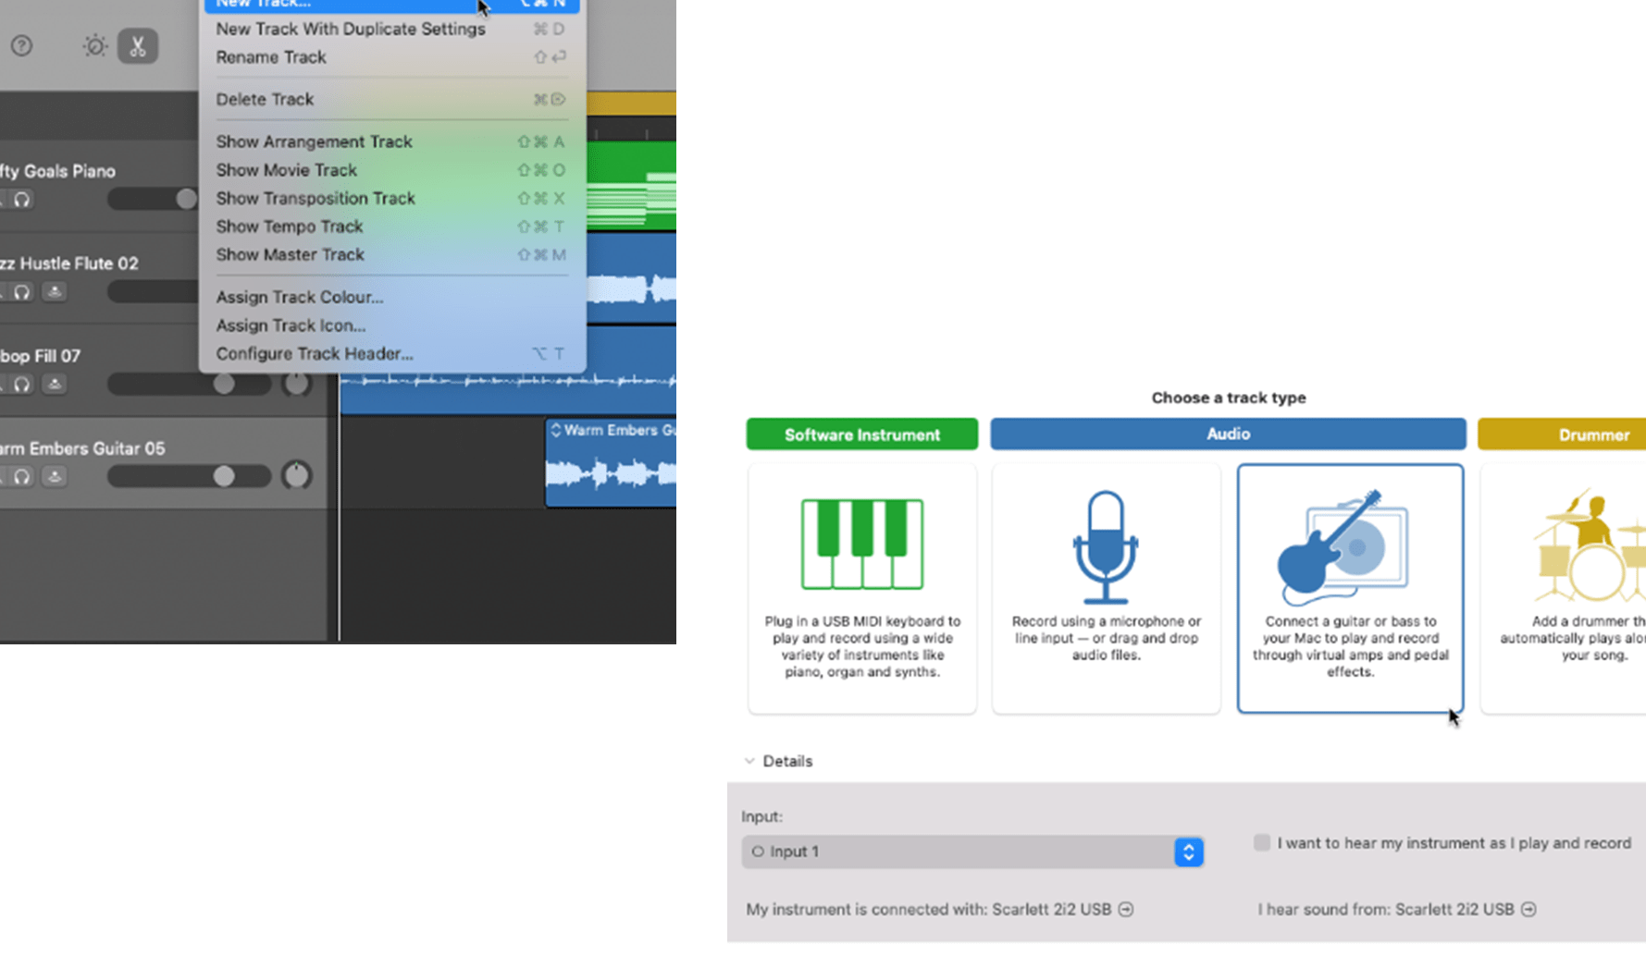Screen dimensions: 1646x955
Task: Click the USB MIDI keyboard instrument icon
Action: click(x=861, y=543)
